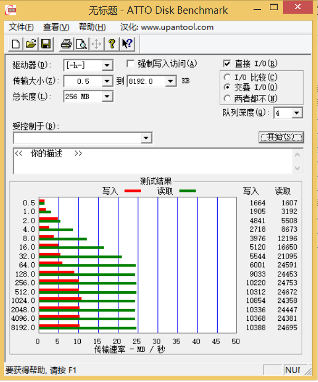The width and height of the screenshot is (318, 382).
Task: Open 驱动器 drive dropdown [-h-]
Action: pos(107,65)
